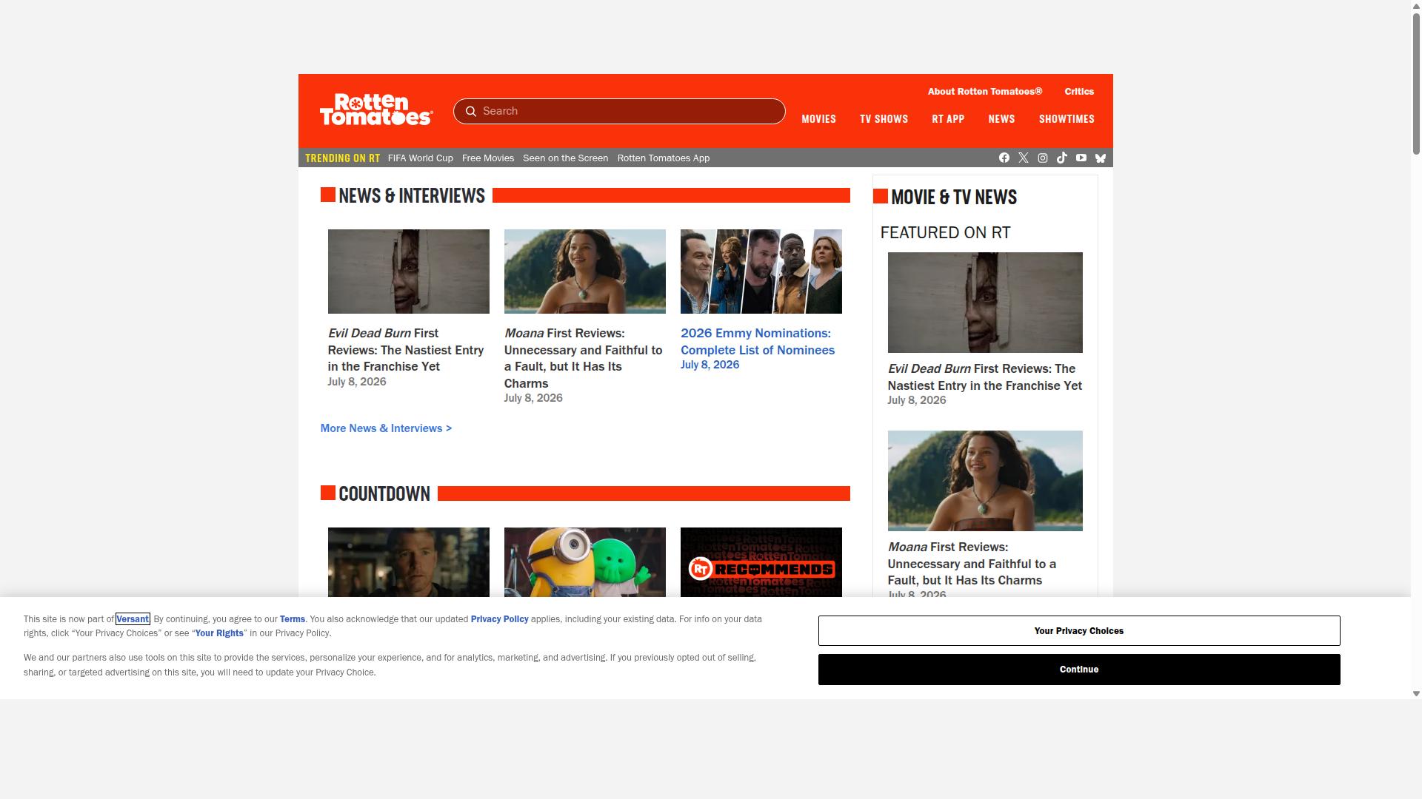Open Evil Dead Burn First Reviews headline in News & Interviews
1422x799 pixels.
pos(406,350)
